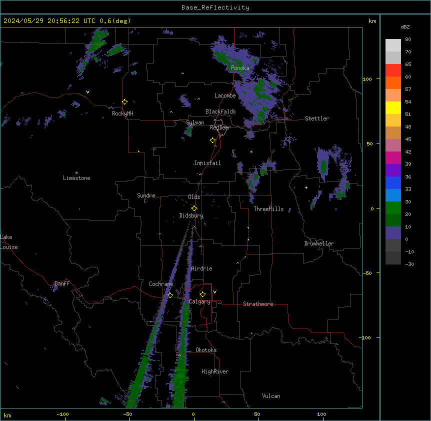Pick the slate purple 0-10 dBZ legend swatch
The height and width of the screenshot is (421, 431).
pyautogui.click(x=393, y=233)
